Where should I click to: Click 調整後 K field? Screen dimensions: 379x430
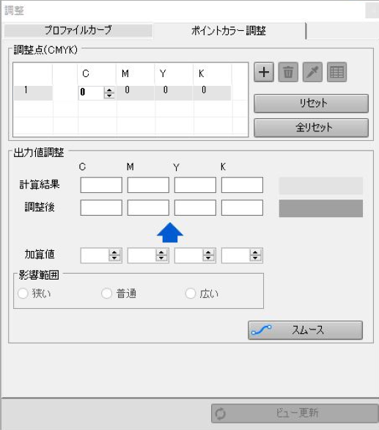point(242,208)
